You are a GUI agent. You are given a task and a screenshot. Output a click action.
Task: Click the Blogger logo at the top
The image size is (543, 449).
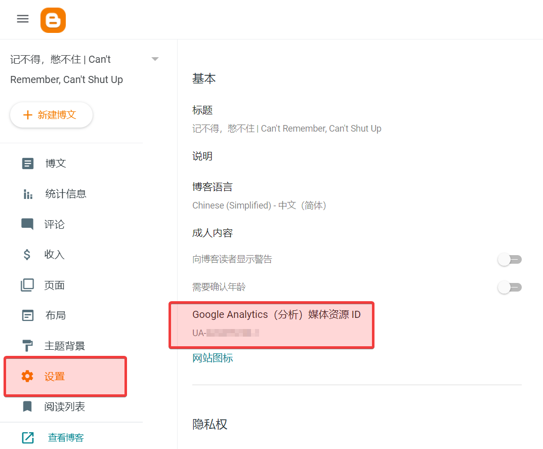(x=53, y=20)
